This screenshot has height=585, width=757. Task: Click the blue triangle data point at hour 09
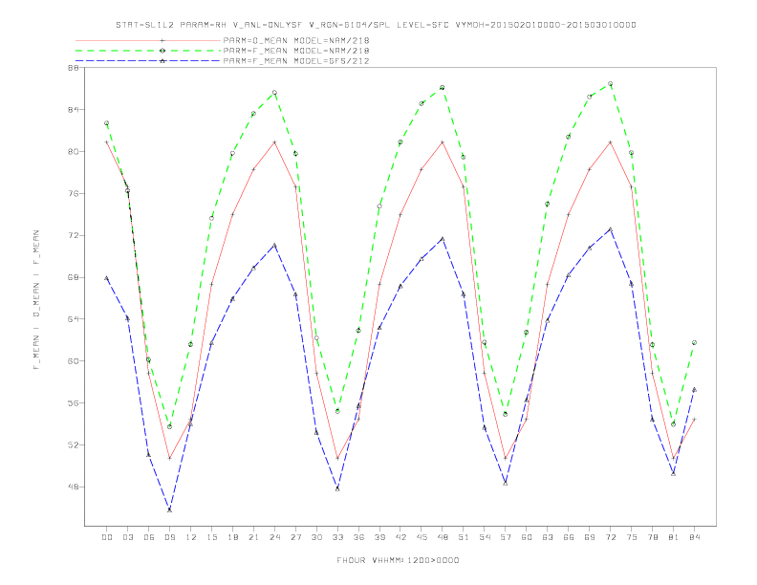click(x=169, y=509)
